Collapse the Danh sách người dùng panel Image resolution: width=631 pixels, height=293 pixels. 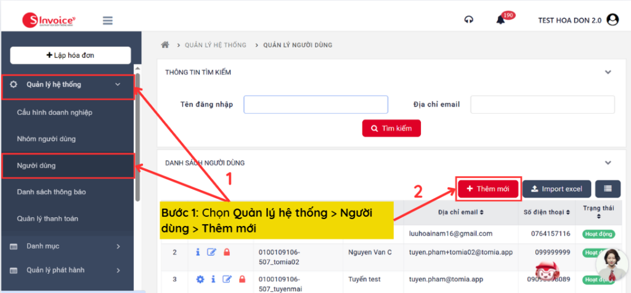click(608, 163)
